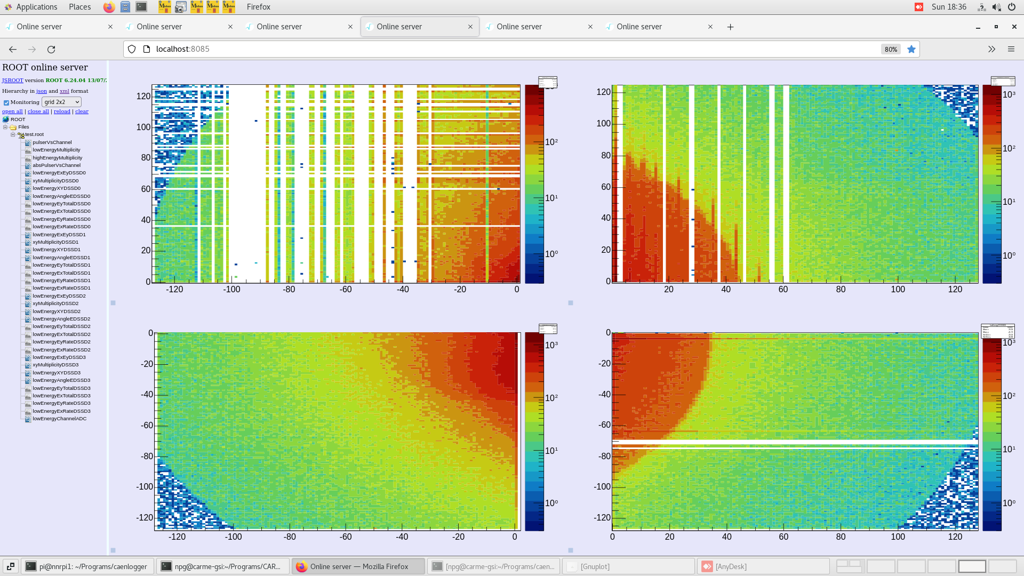Select the lowEnergyChannelADC histogram icon
1024x576 pixels.
(x=27, y=419)
